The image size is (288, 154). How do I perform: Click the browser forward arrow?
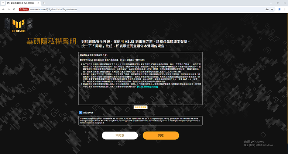tap(8, 9)
